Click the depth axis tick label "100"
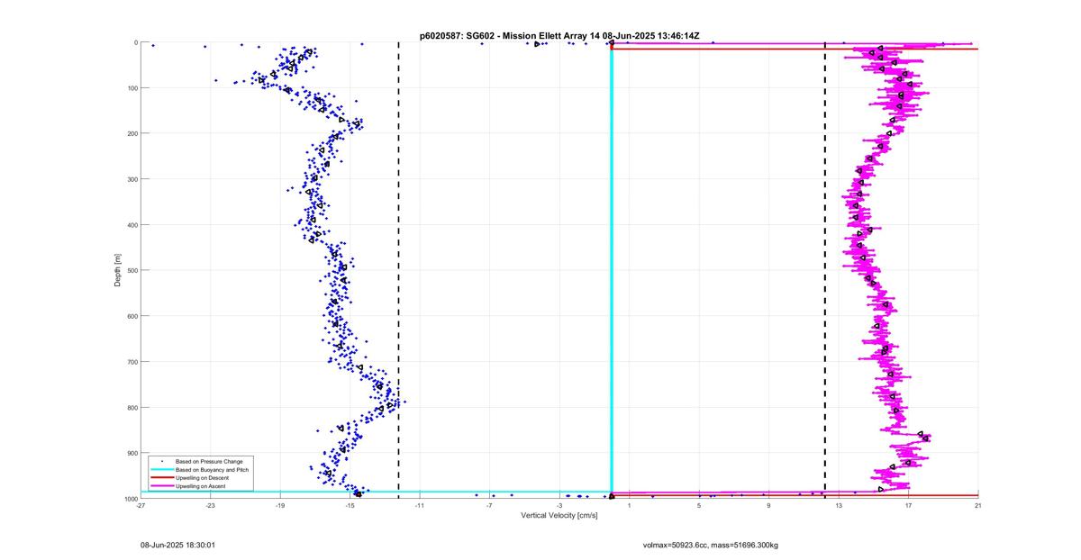This screenshot has height=560, width=1081. (132, 88)
